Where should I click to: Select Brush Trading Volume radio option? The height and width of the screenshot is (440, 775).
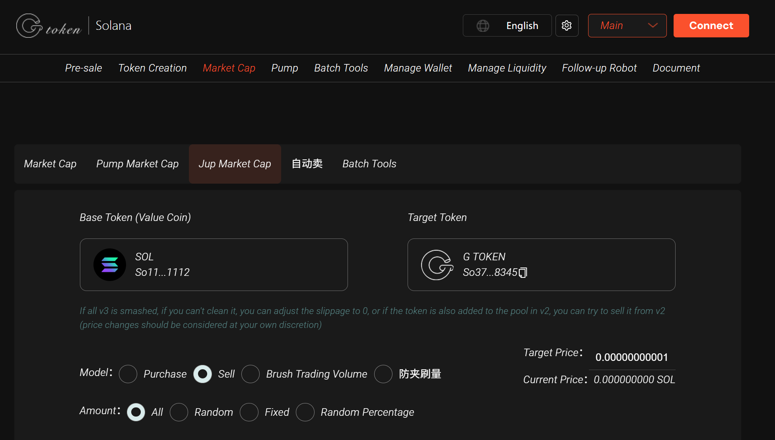251,374
